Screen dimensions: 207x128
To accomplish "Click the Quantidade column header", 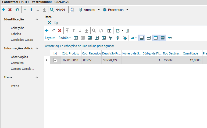I will click(190, 53).
